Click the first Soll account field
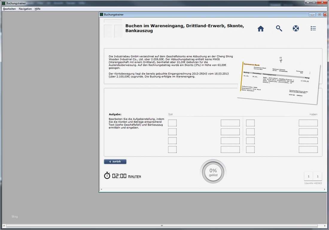This screenshot has width=329, height=230. tap(172, 122)
